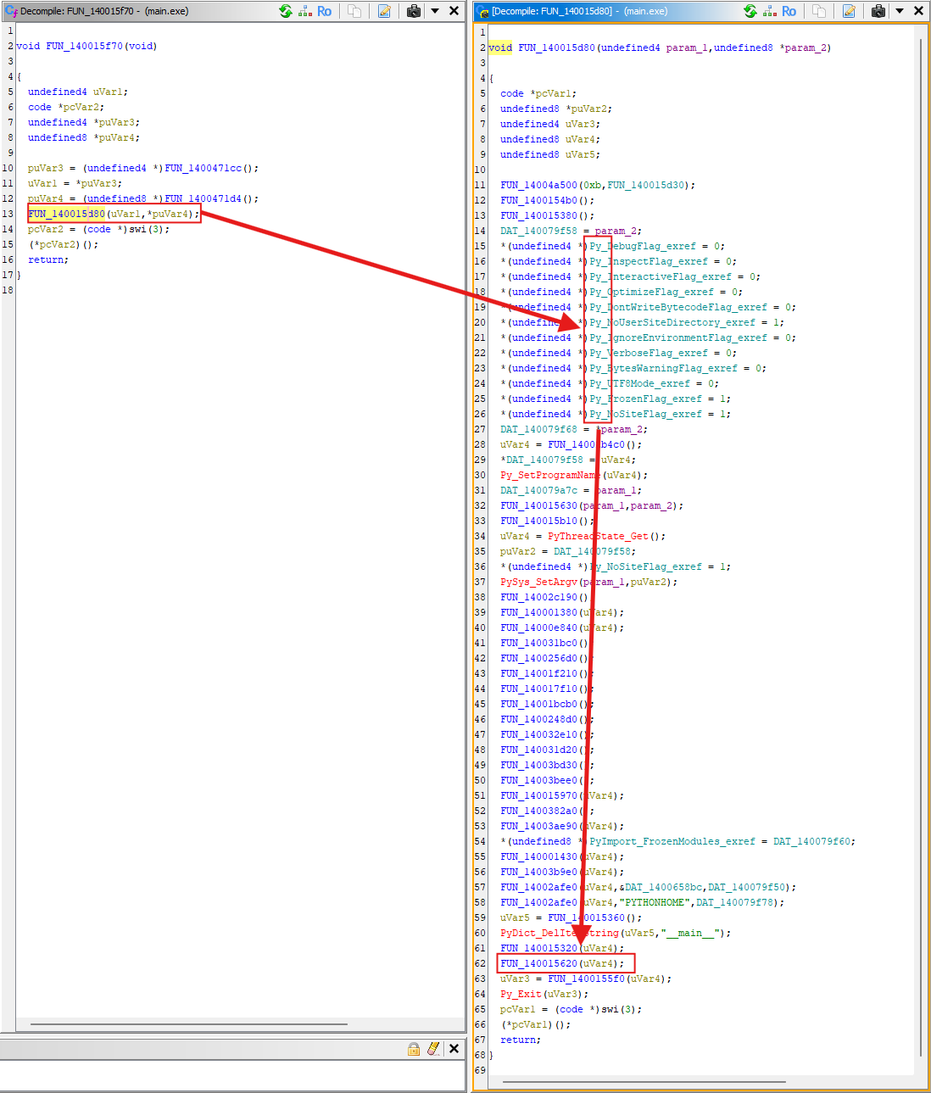
Task: Take snapshot of left decompile window
Action: (414, 11)
